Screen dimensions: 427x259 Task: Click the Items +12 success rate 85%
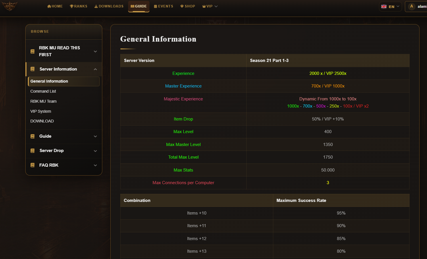pos(341,239)
